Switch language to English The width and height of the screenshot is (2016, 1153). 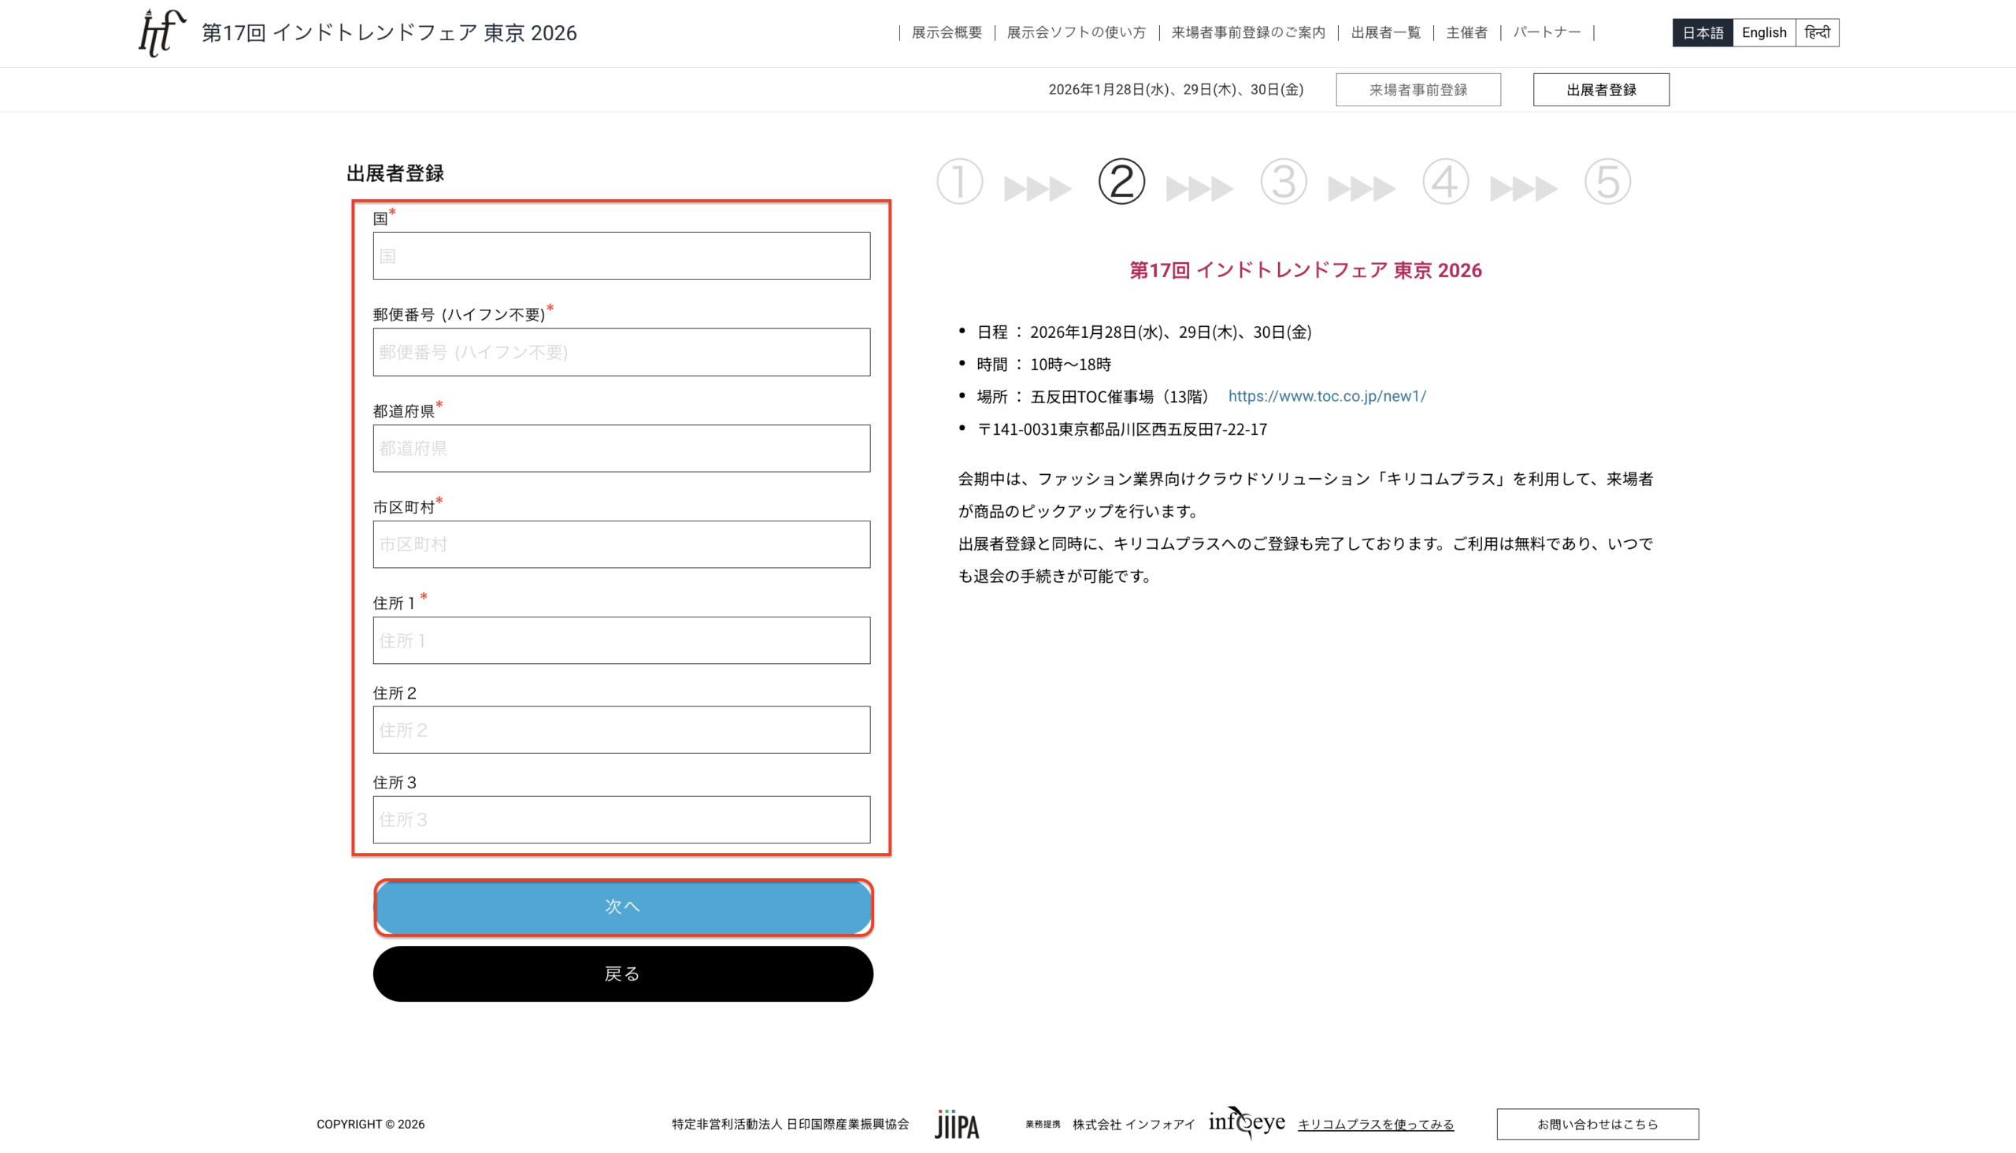(x=1763, y=32)
